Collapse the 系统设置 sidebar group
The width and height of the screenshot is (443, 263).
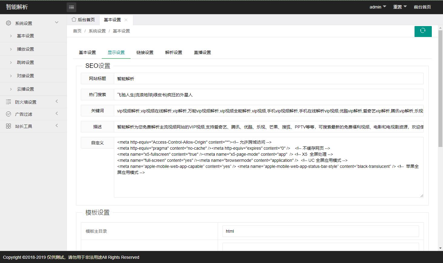click(57, 23)
